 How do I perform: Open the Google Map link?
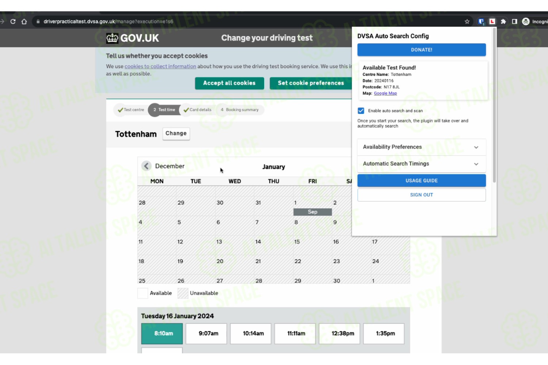[385, 93]
